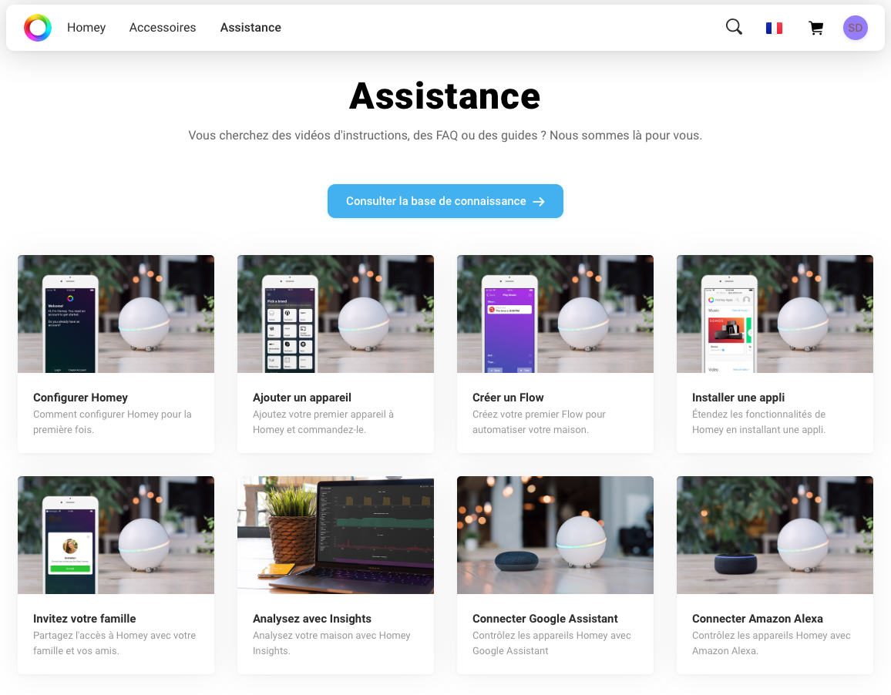The height and width of the screenshot is (695, 891).
Task: Click the Connecter Google Assistant thumbnail
Action: point(555,535)
